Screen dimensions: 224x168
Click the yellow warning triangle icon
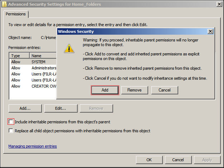(69, 49)
